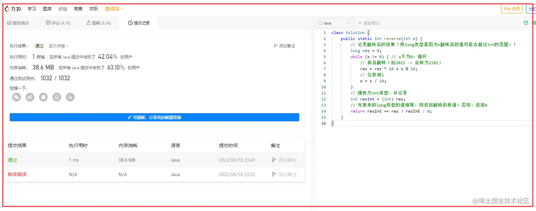
Task: Click the 执行用时 column header
Action: 78,145
